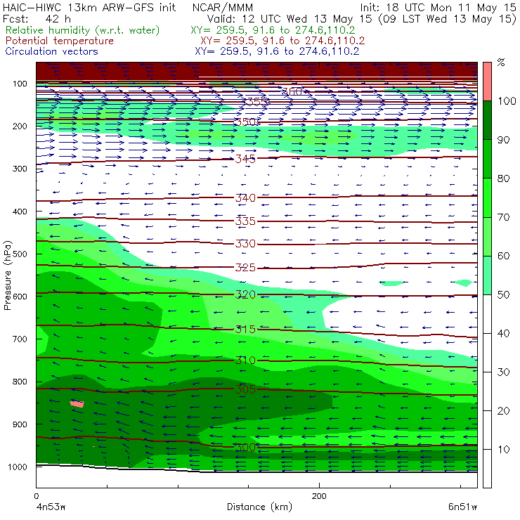
Task: Click the '%' unit label above color bar
Action: click(501, 63)
